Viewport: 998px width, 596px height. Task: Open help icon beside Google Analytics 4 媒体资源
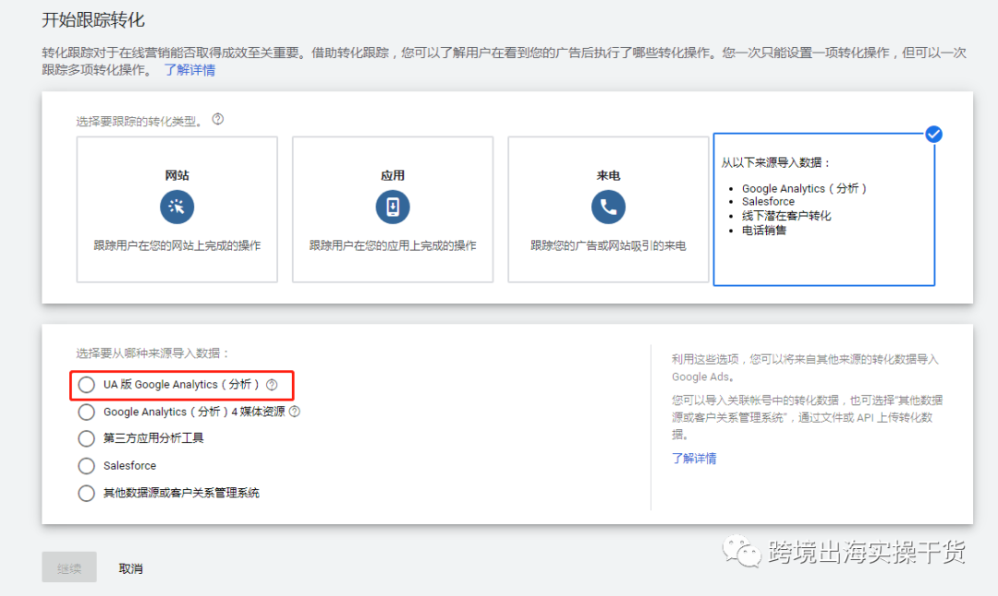(294, 411)
